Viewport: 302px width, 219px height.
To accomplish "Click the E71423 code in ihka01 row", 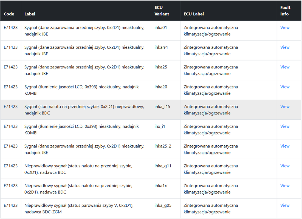I will pos(11,27).
